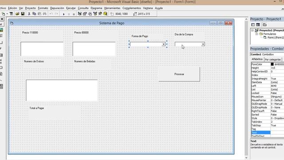
Task: Click the Add Standard EXE project icon
Action: [3, 14]
